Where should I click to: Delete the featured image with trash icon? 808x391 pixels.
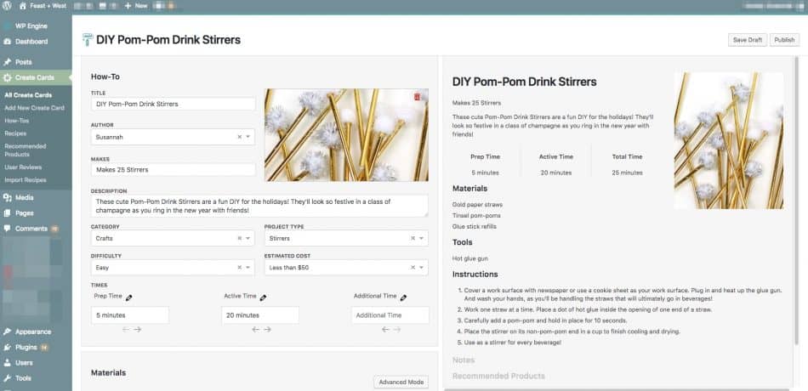tap(417, 97)
